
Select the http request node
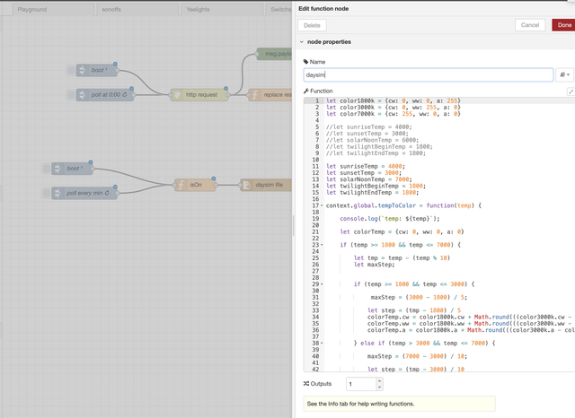[x=199, y=95]
